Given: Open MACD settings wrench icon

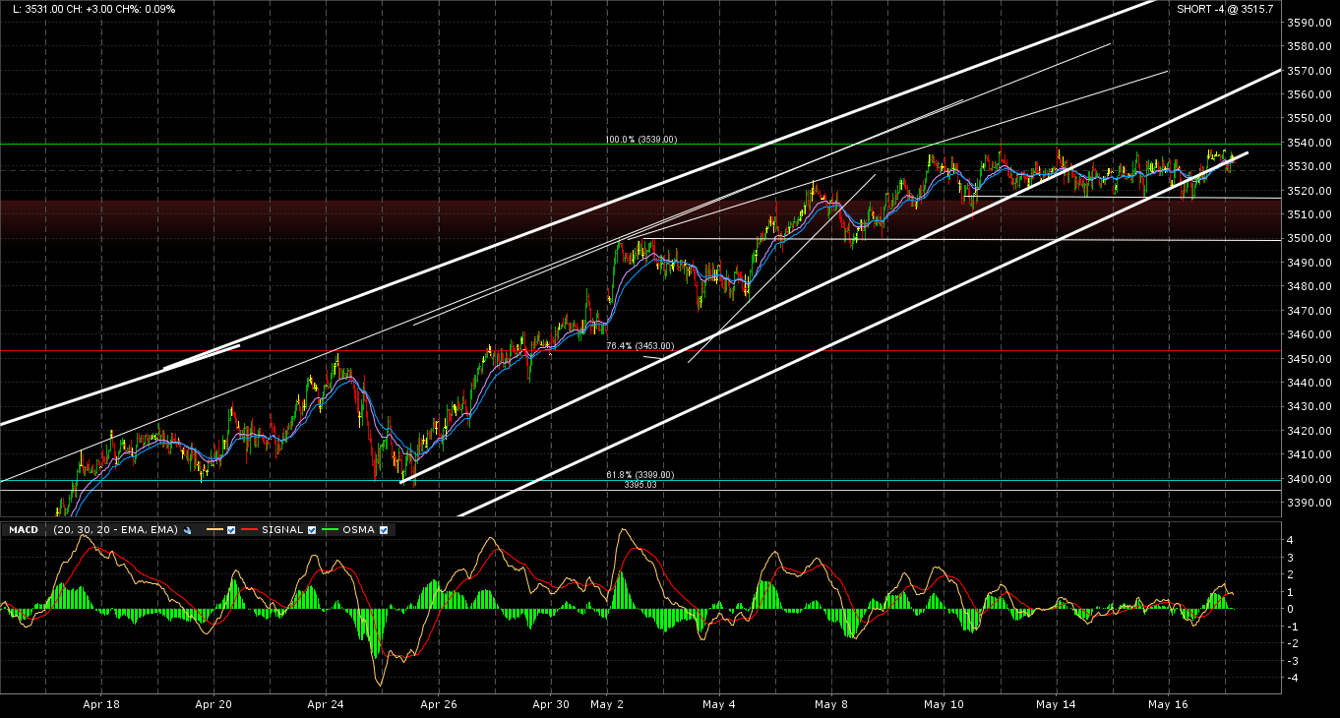Looking at the screenshot, I should coord(187,530).
